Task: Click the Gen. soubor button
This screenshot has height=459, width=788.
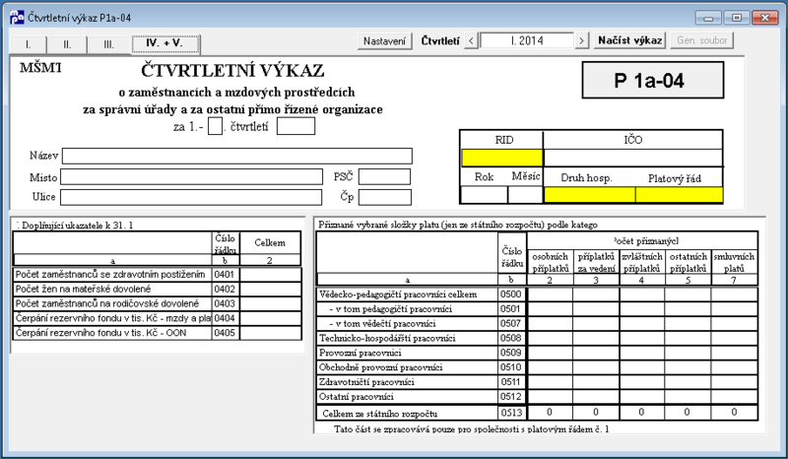Action: tap(702, 40)
